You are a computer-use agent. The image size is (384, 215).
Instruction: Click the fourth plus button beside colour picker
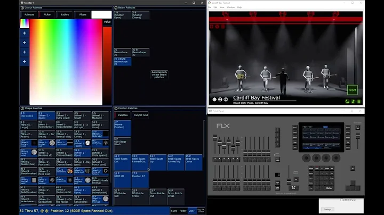click(24, 62)
